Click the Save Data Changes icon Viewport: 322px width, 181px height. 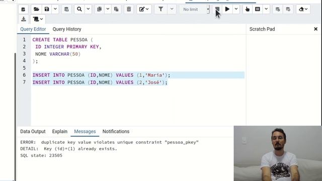[x=66, y=9]
